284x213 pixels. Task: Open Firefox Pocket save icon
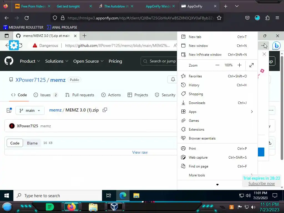tap(247, 18)
